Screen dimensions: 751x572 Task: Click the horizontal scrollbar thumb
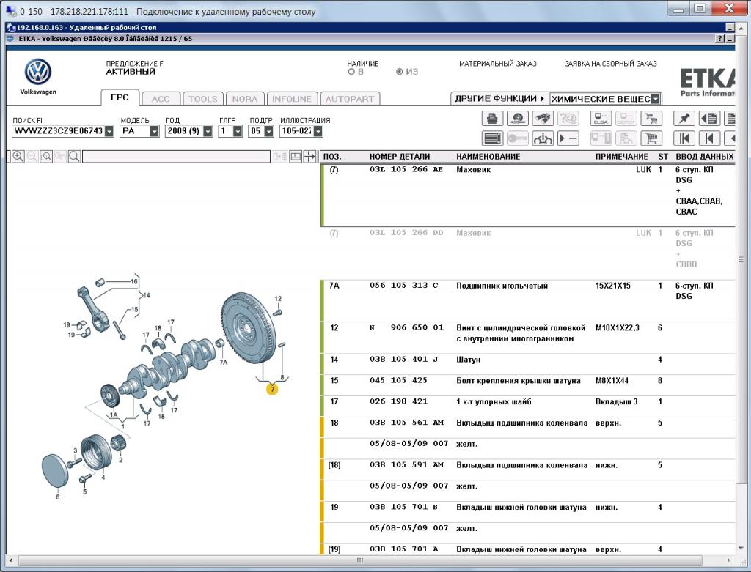[x=360, y=560]
